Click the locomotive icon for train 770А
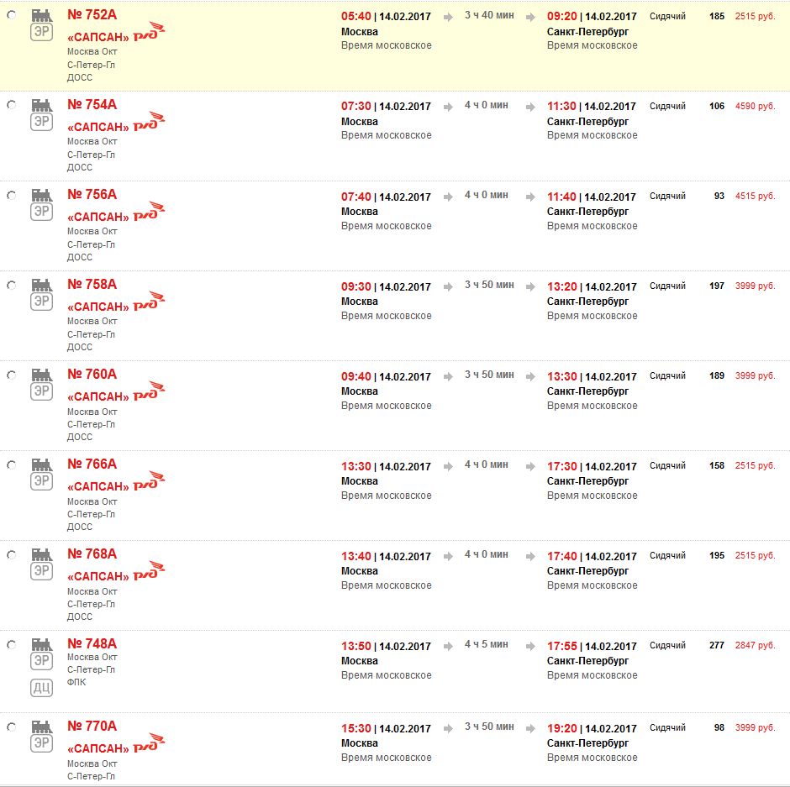This screenshot has height=787, width=790. coord(41,727)
